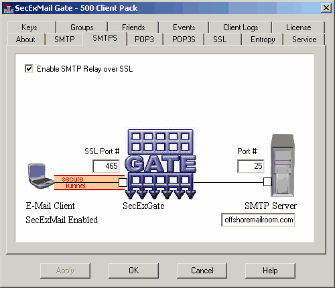Viewport: 335px width, 288px height.
Task: Click the connector square at the gate
Action: (123, 182)
